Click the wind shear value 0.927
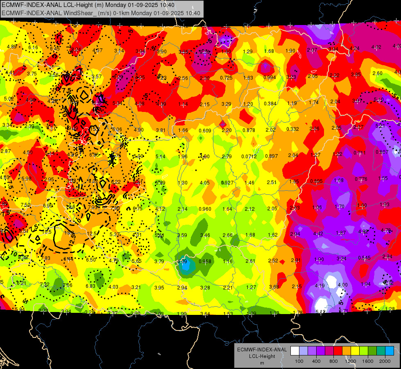 point(227,183)
